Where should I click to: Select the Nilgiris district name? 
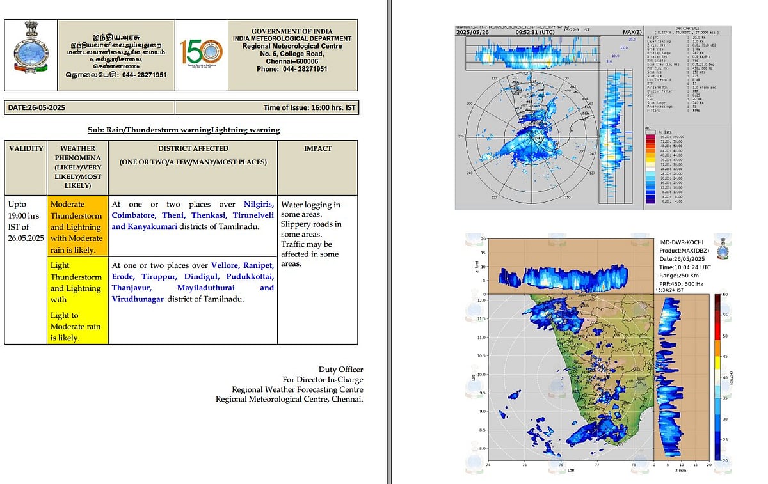[259, 205]
